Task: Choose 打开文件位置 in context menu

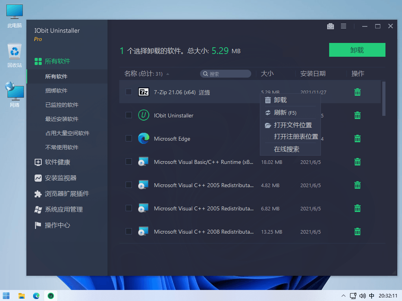Action: [x=290, y=125]
